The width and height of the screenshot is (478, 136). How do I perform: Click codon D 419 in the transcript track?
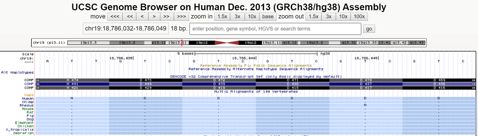coord(219,88)
